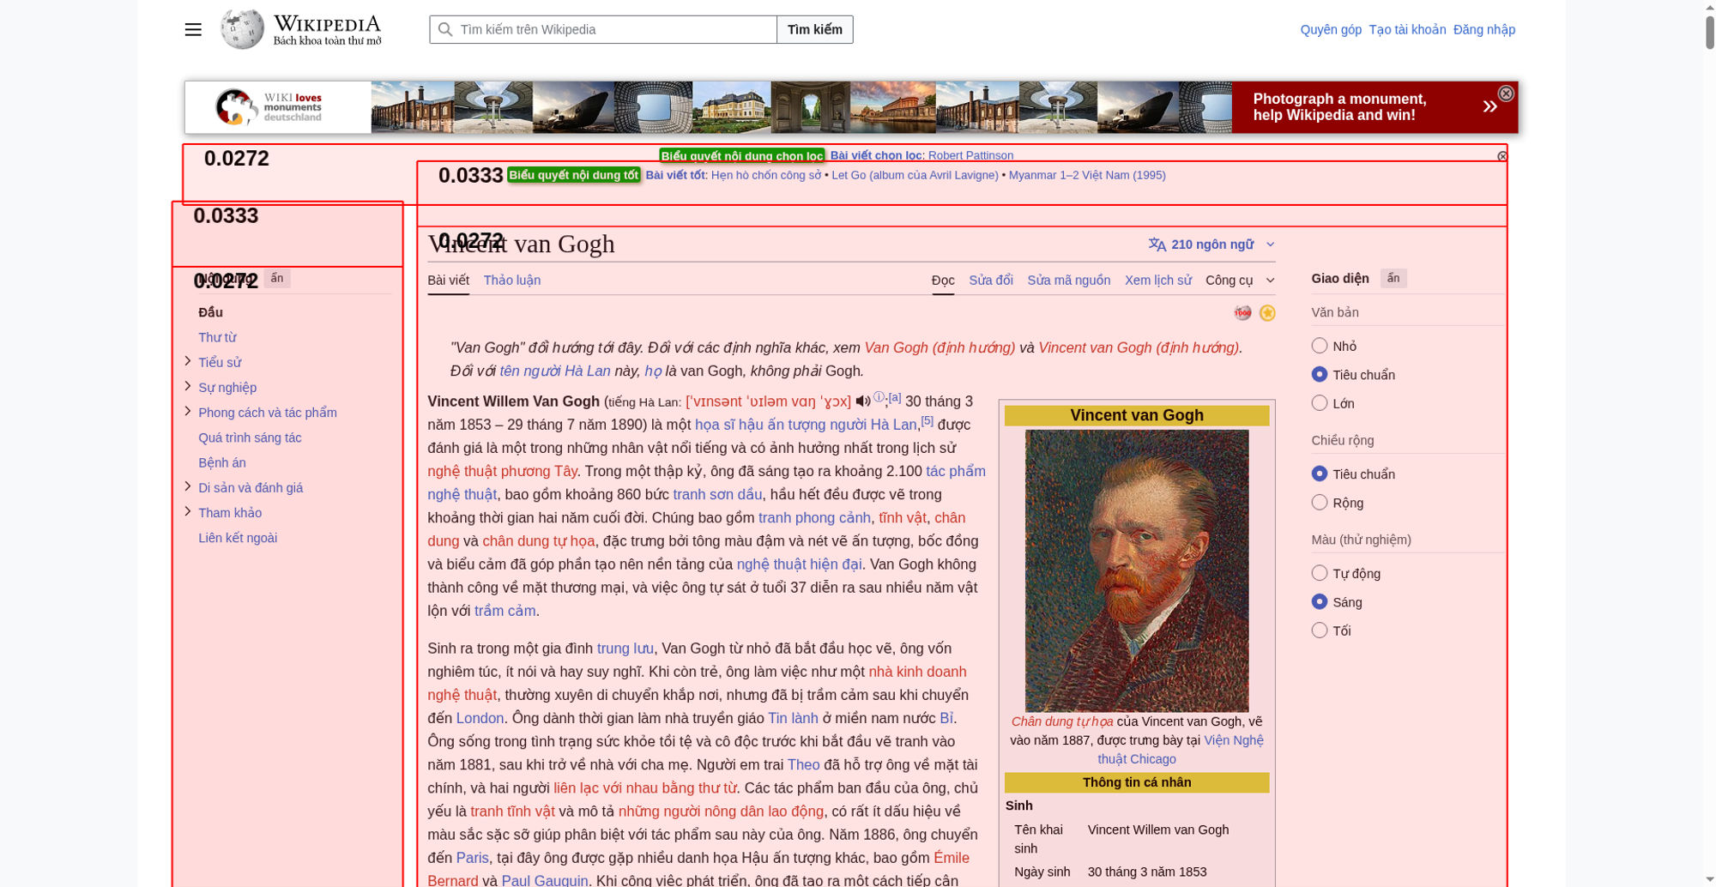1716x887 pixels.
Task: Jump to Liên kết ngoài section
Action: 238,538
